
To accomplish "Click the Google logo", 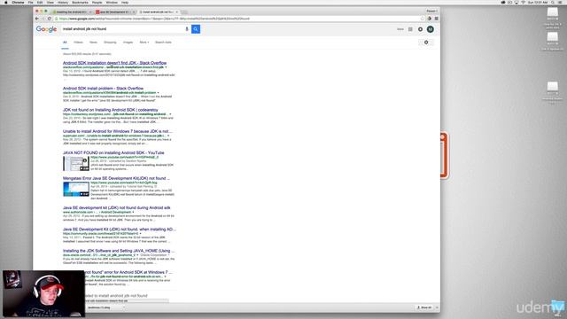I will pos(46,29).
